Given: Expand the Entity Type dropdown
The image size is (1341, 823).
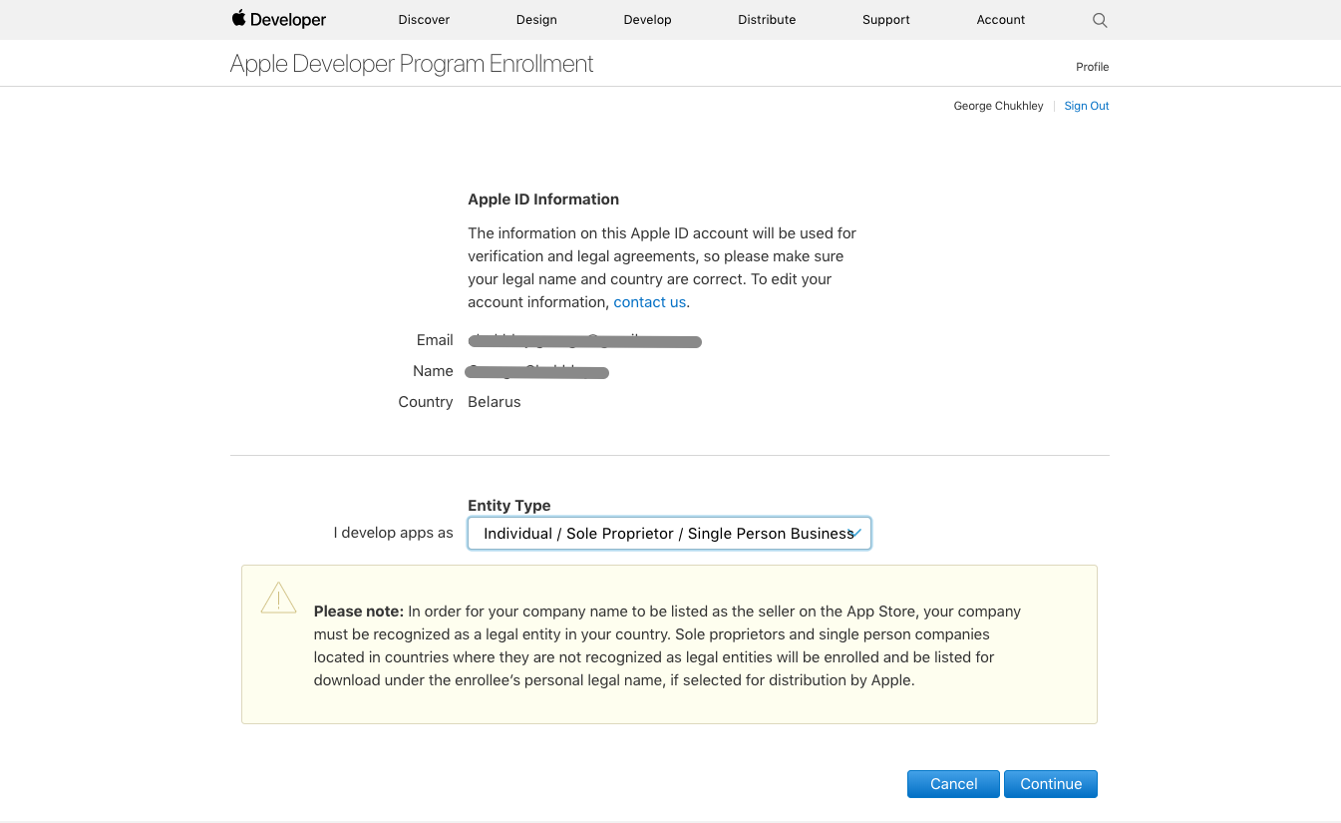Looking at the screenshot, I should (668, 534).
